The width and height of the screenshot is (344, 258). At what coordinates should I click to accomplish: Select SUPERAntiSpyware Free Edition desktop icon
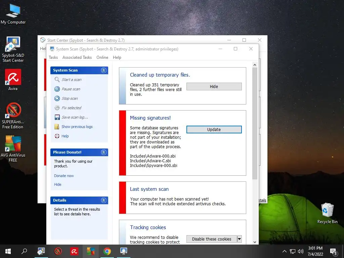13,116
